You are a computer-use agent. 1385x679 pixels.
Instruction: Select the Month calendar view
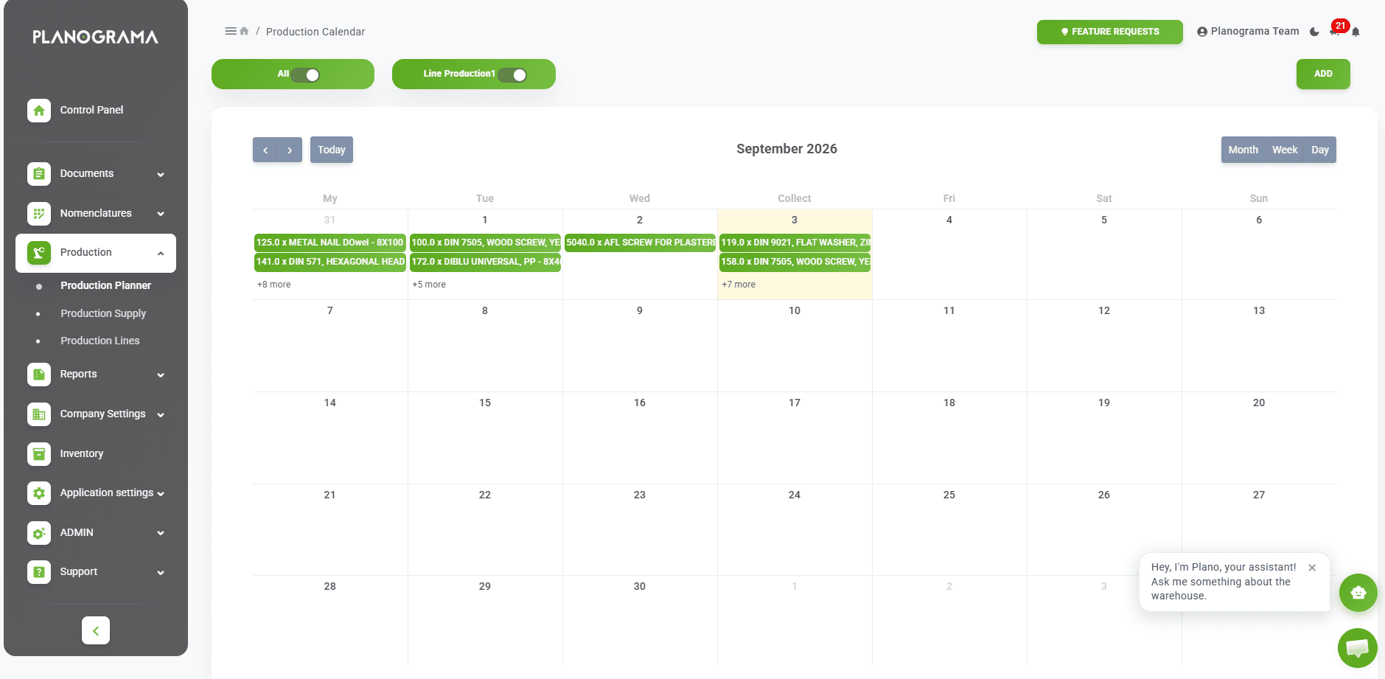click(x=1243, y=150)
